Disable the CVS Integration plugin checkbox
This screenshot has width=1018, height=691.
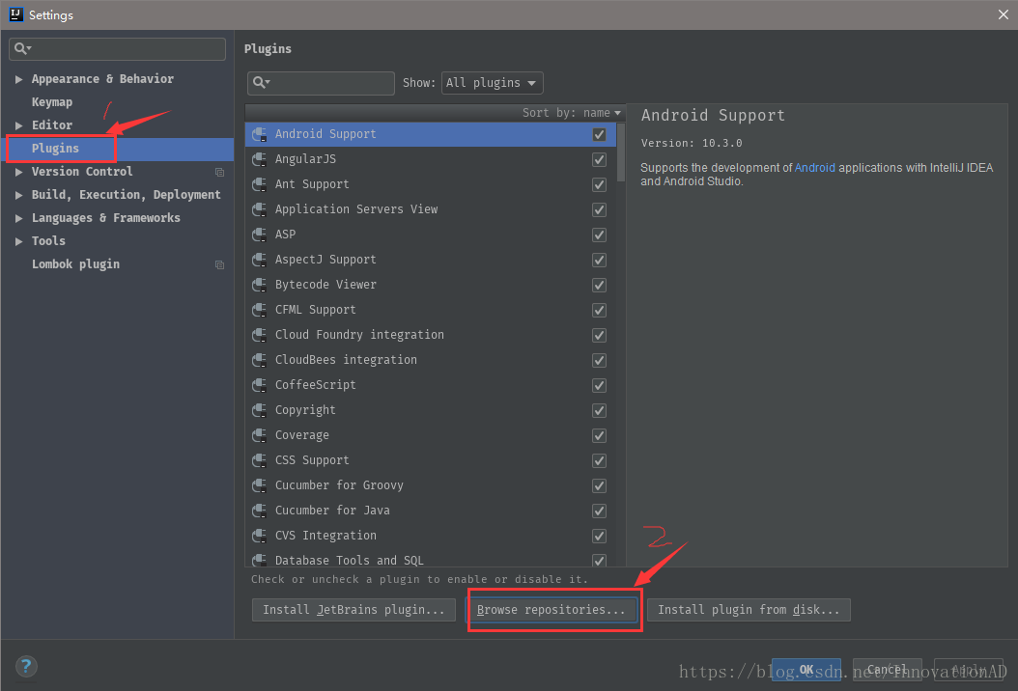(x=599, y=536)
